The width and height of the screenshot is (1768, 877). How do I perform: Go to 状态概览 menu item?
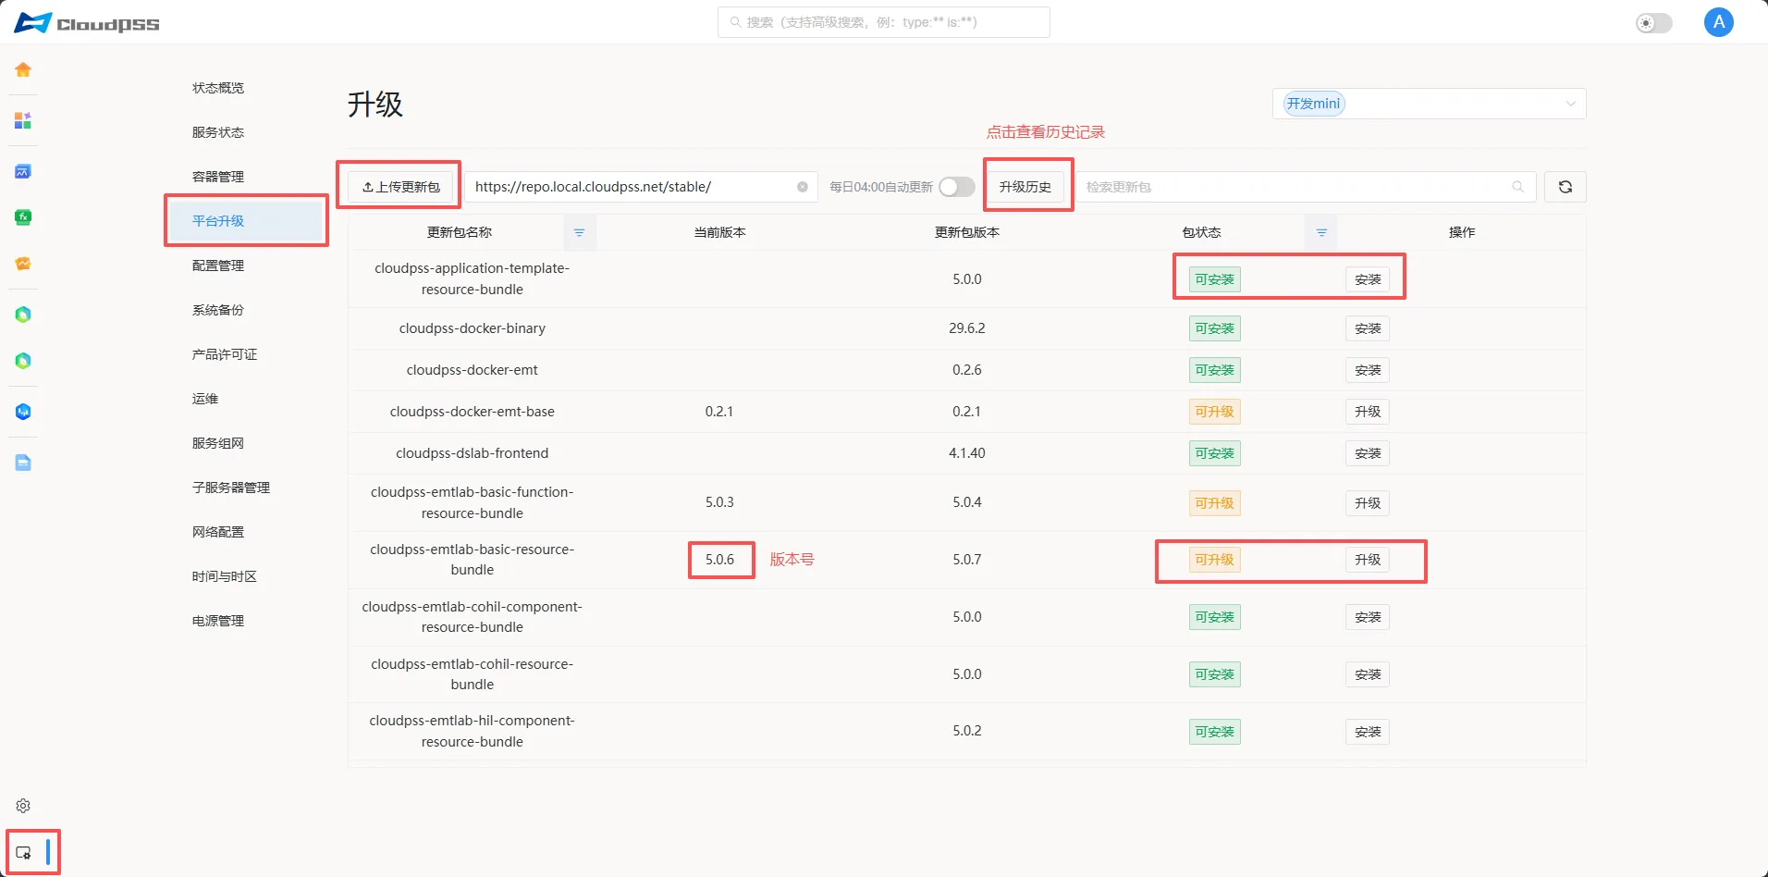click(x=218, y=88)
